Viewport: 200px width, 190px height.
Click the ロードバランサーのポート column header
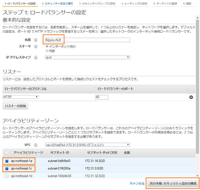[116, 89]
